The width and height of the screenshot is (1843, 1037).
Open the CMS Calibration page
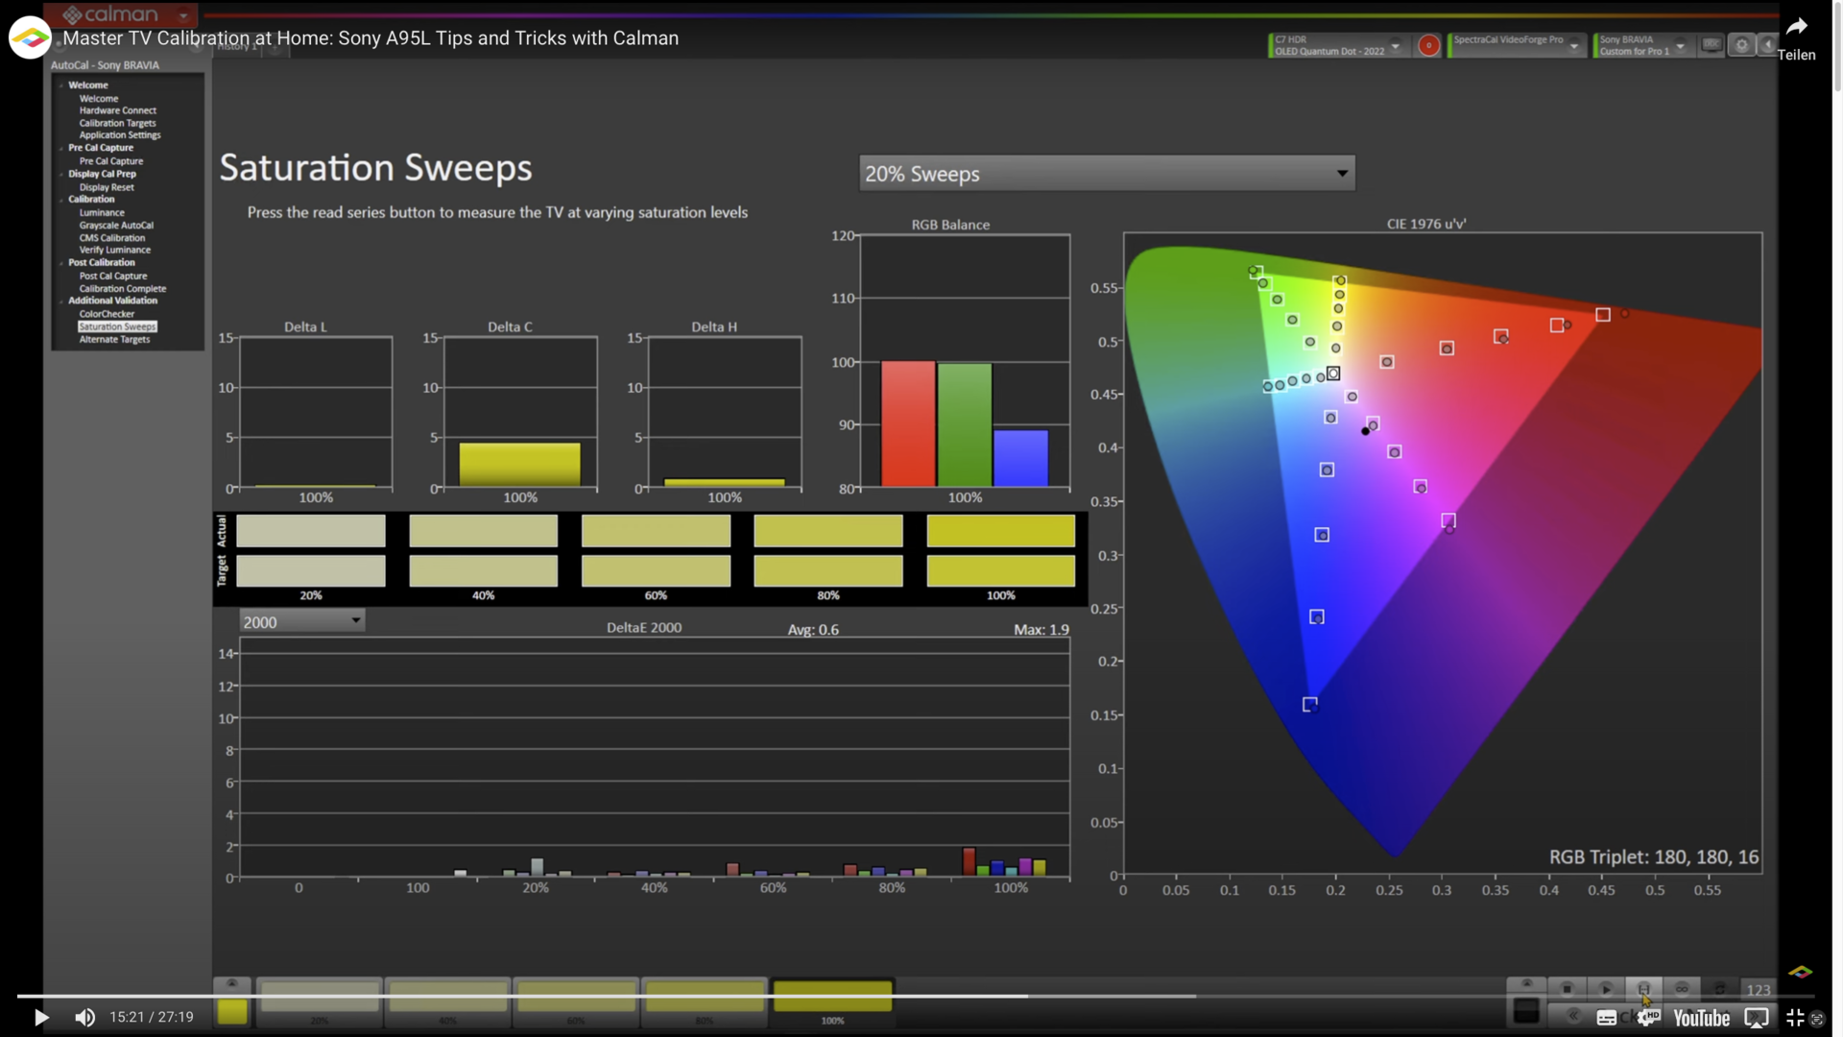tap(112, 238)
